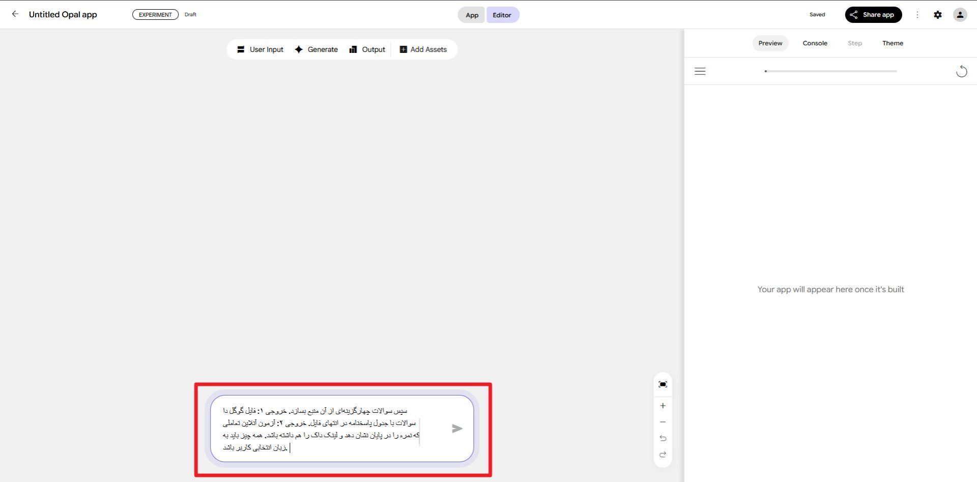The width and height of the screenshot is (977, 482).
Task: Send the Persian prompt with the arrow icon
Action: click(x=457, y=429)
